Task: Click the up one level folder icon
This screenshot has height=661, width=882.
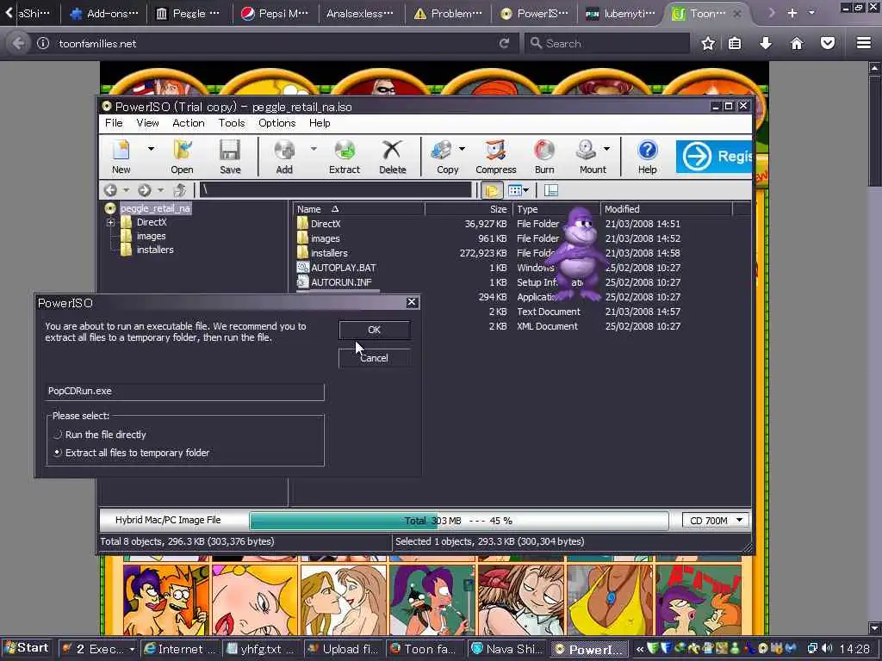Action: 180,190
